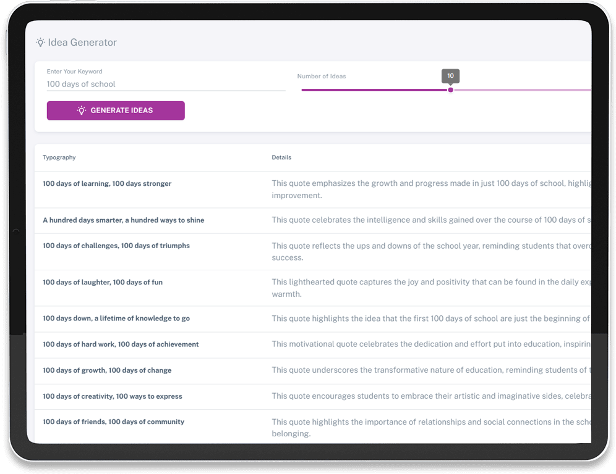Click the lightbulb icon inside Generate Ideas button
Viewport: 616px width, 474px height.
(x=82, y=110)
